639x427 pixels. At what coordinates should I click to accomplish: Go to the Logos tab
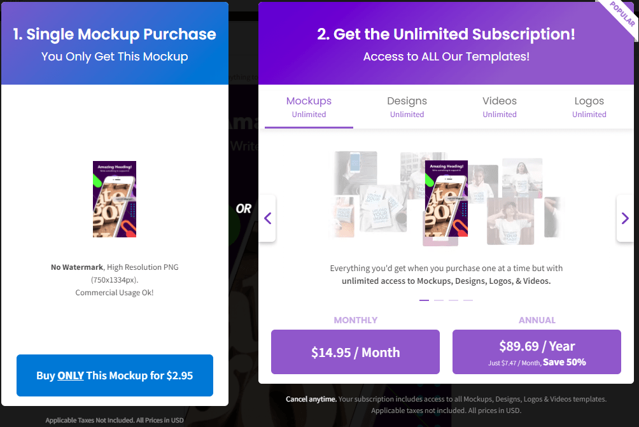pos(589,107)
